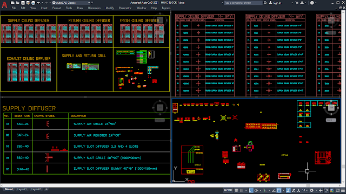This screenshot has height=194, width=346.
Task: Open isometric drafting plane dropdown arrow
Action: tap(269, 190)
